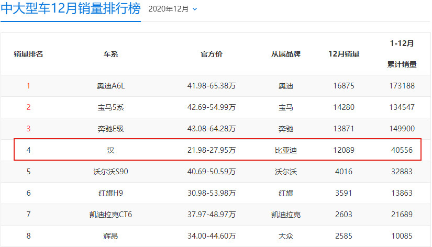Select price 37.97-48.97万

point(212,215)
